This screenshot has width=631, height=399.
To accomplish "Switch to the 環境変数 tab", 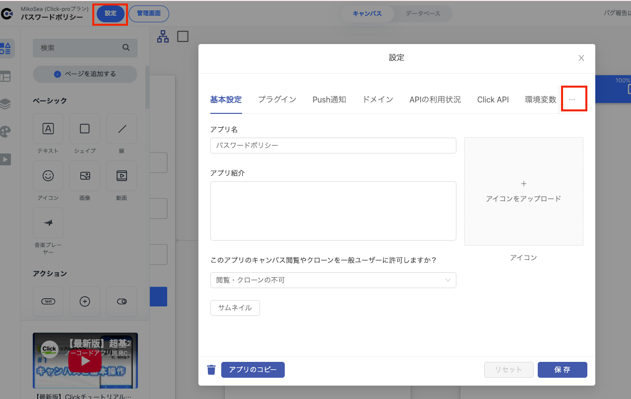I will tap(541, 100).
